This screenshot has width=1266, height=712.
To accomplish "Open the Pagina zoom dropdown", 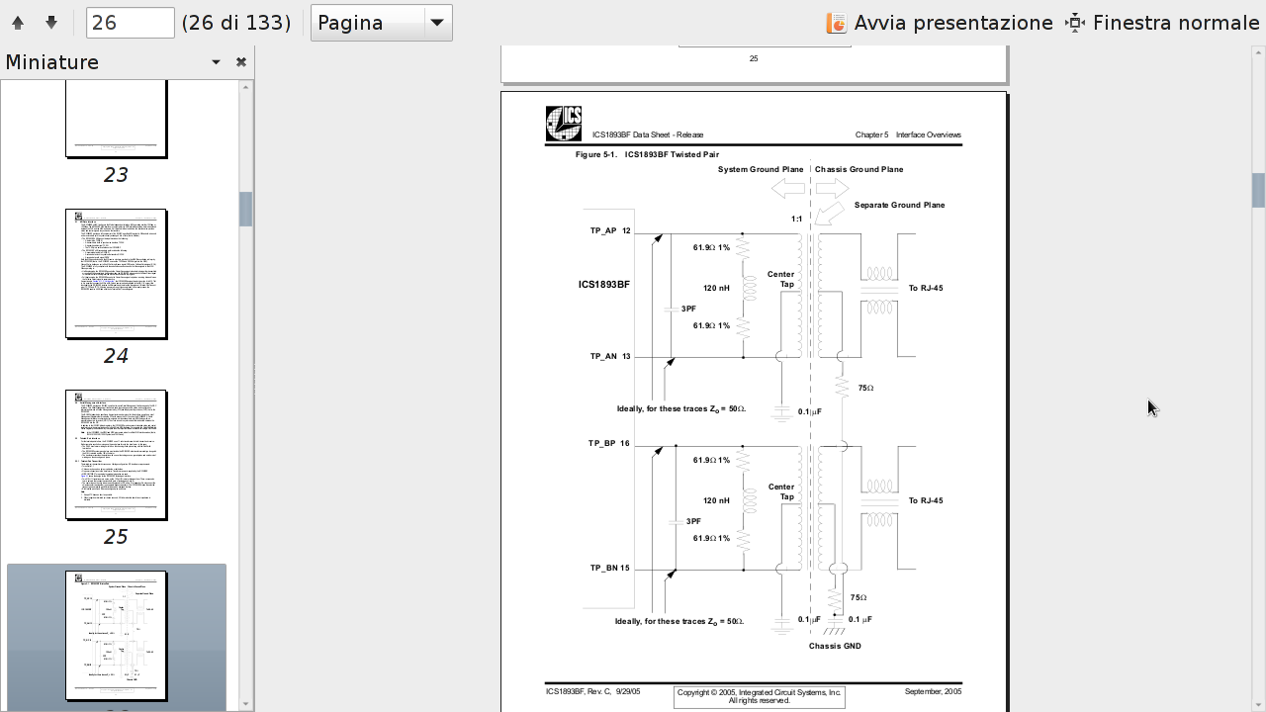I will pyautogui.click(x=381, y=23).
